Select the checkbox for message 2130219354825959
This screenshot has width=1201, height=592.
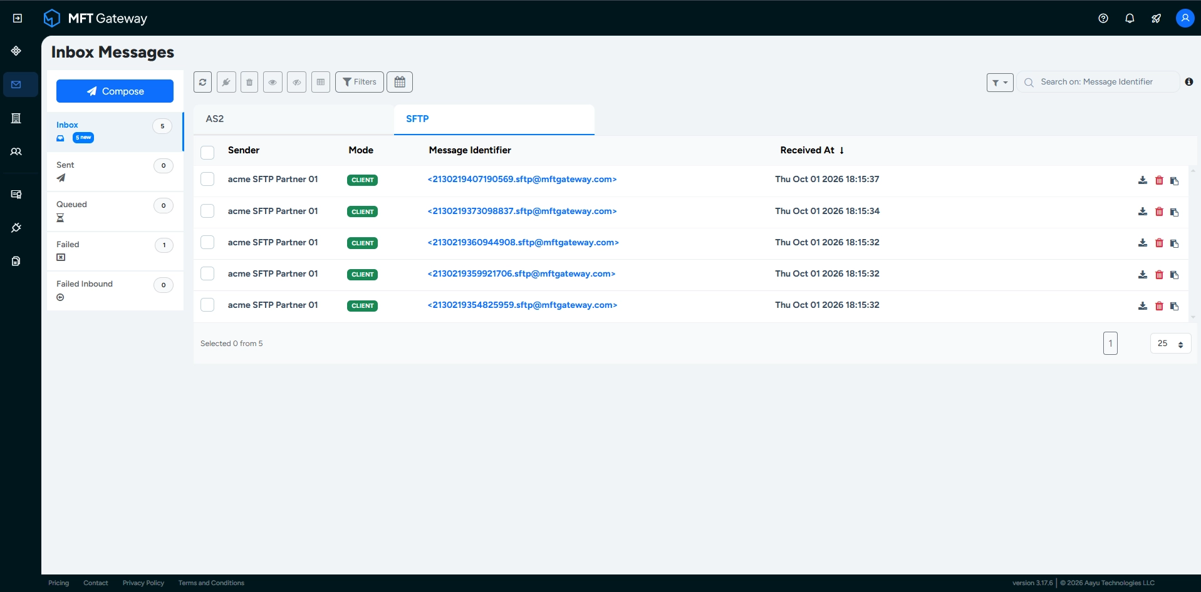(x=207, y=305)
